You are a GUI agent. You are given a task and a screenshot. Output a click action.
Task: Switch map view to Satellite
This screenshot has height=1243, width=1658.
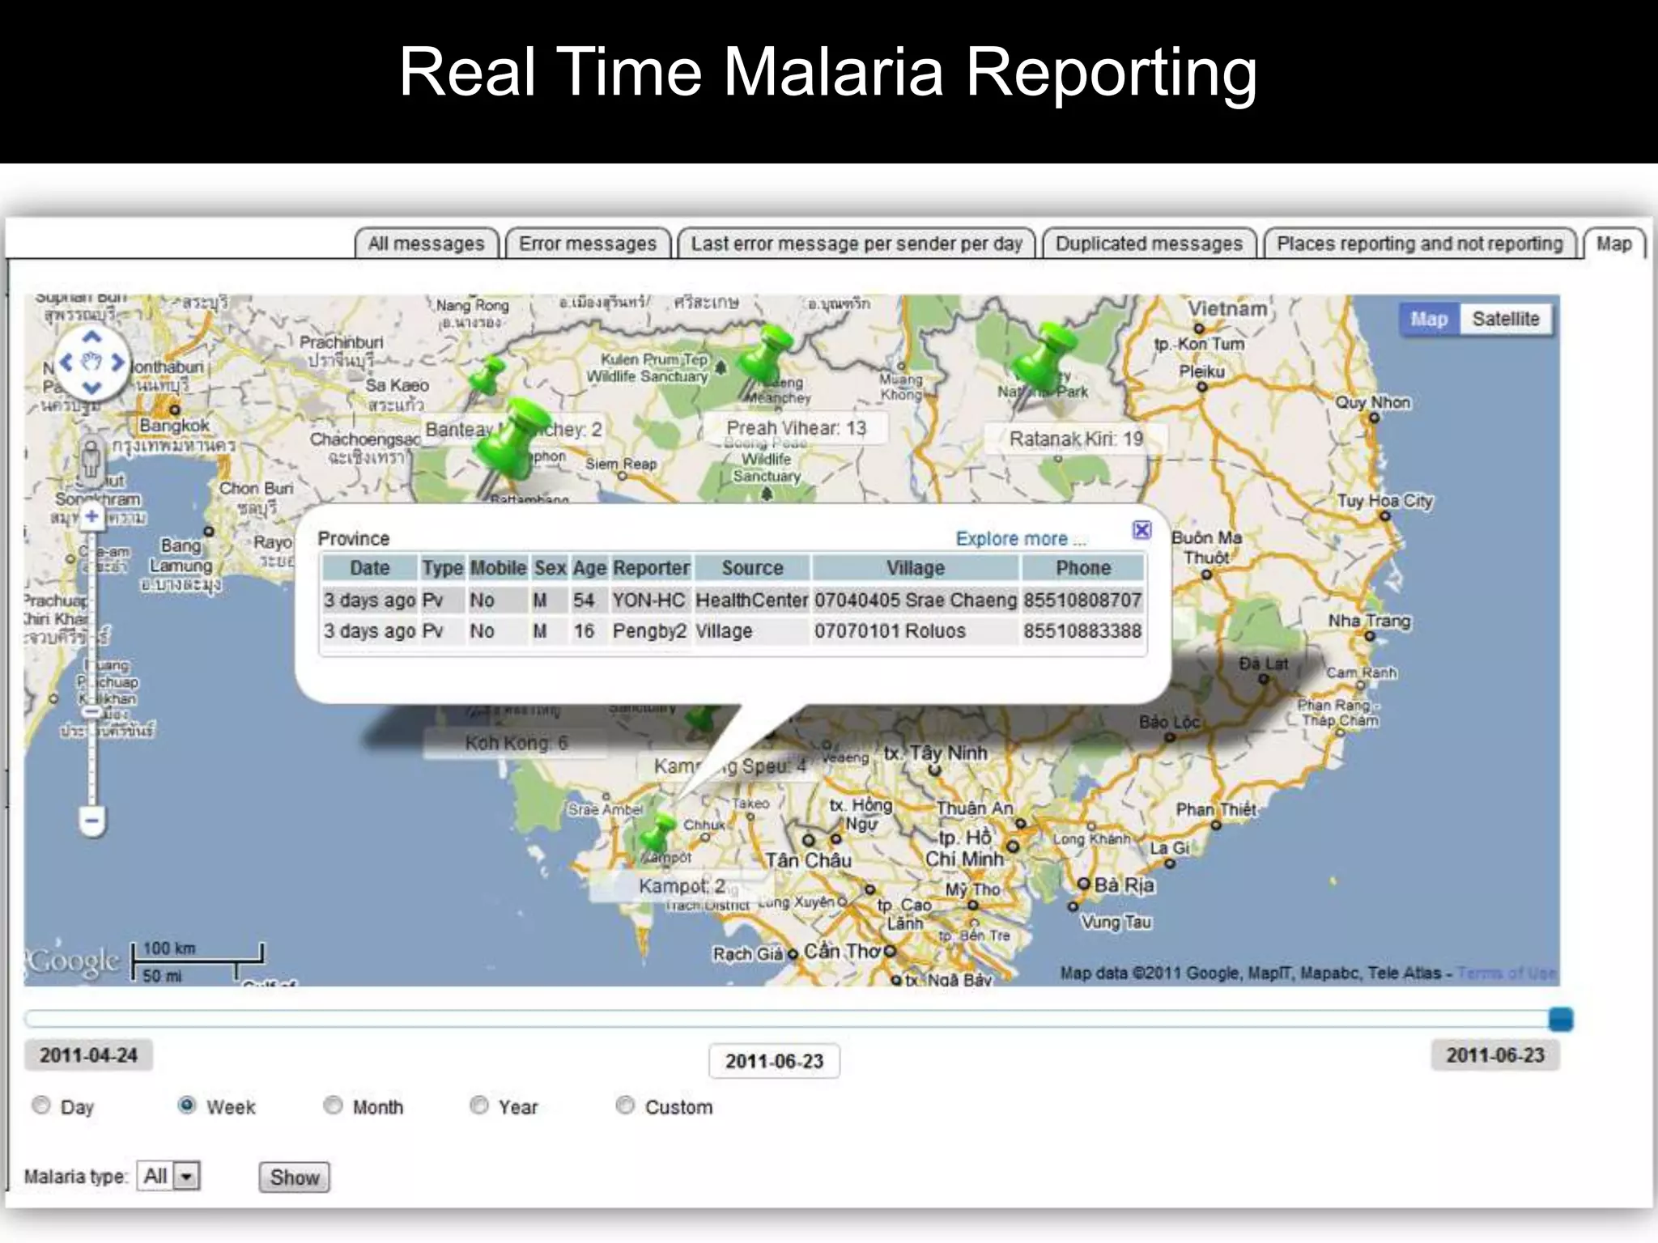point(1506,319)
